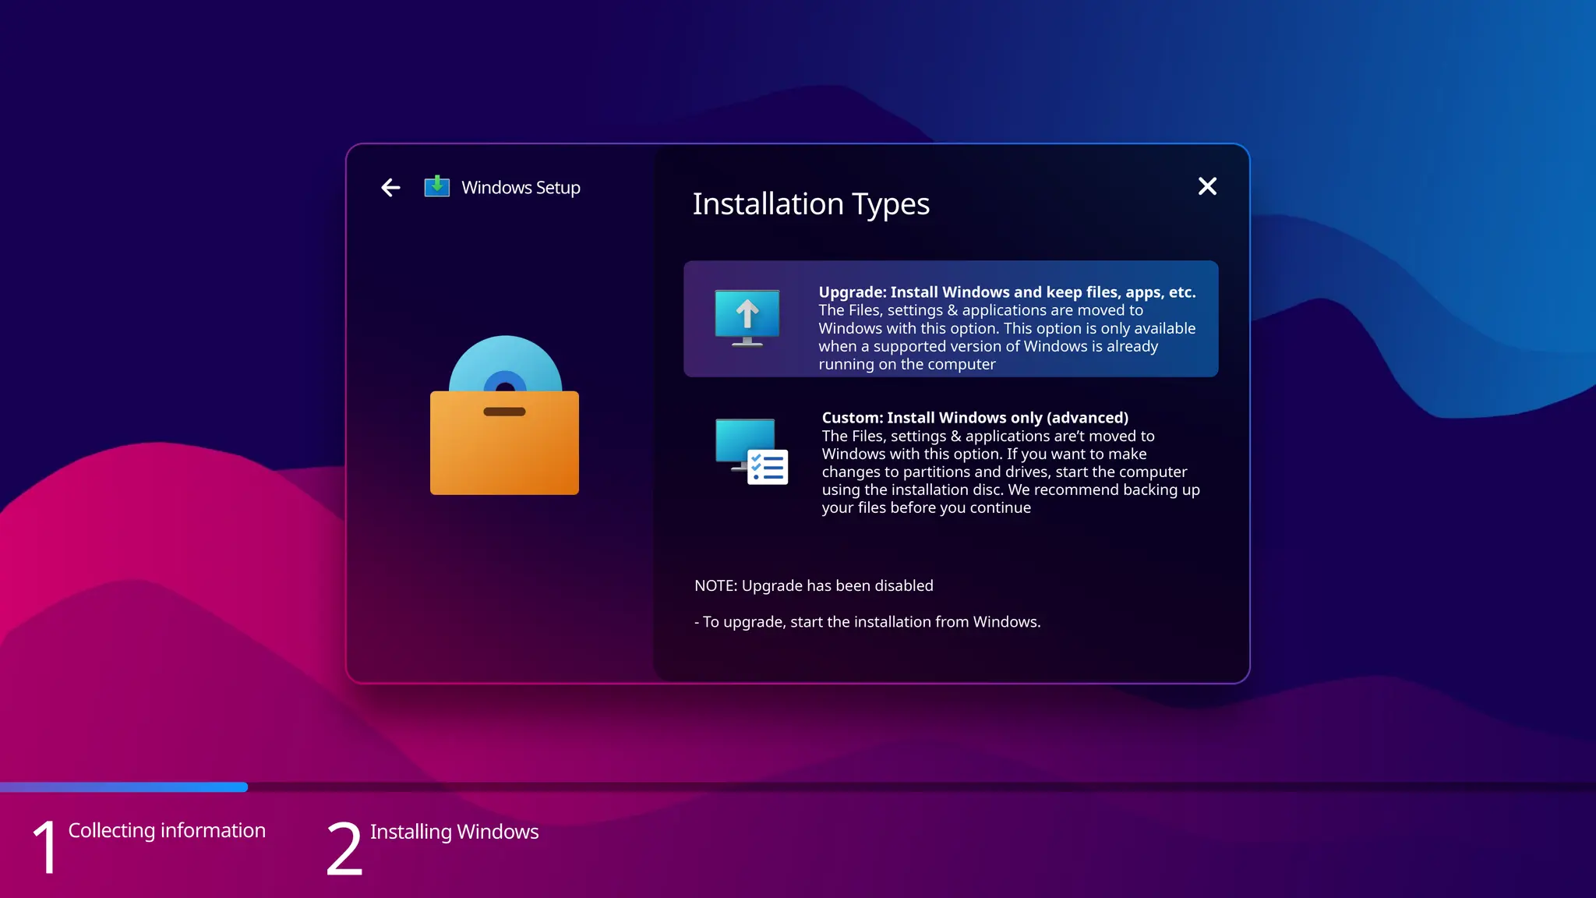
Task: Click the 'NOTE: Upgrade has been disabled' text
Action: click(x=814, y=585)
